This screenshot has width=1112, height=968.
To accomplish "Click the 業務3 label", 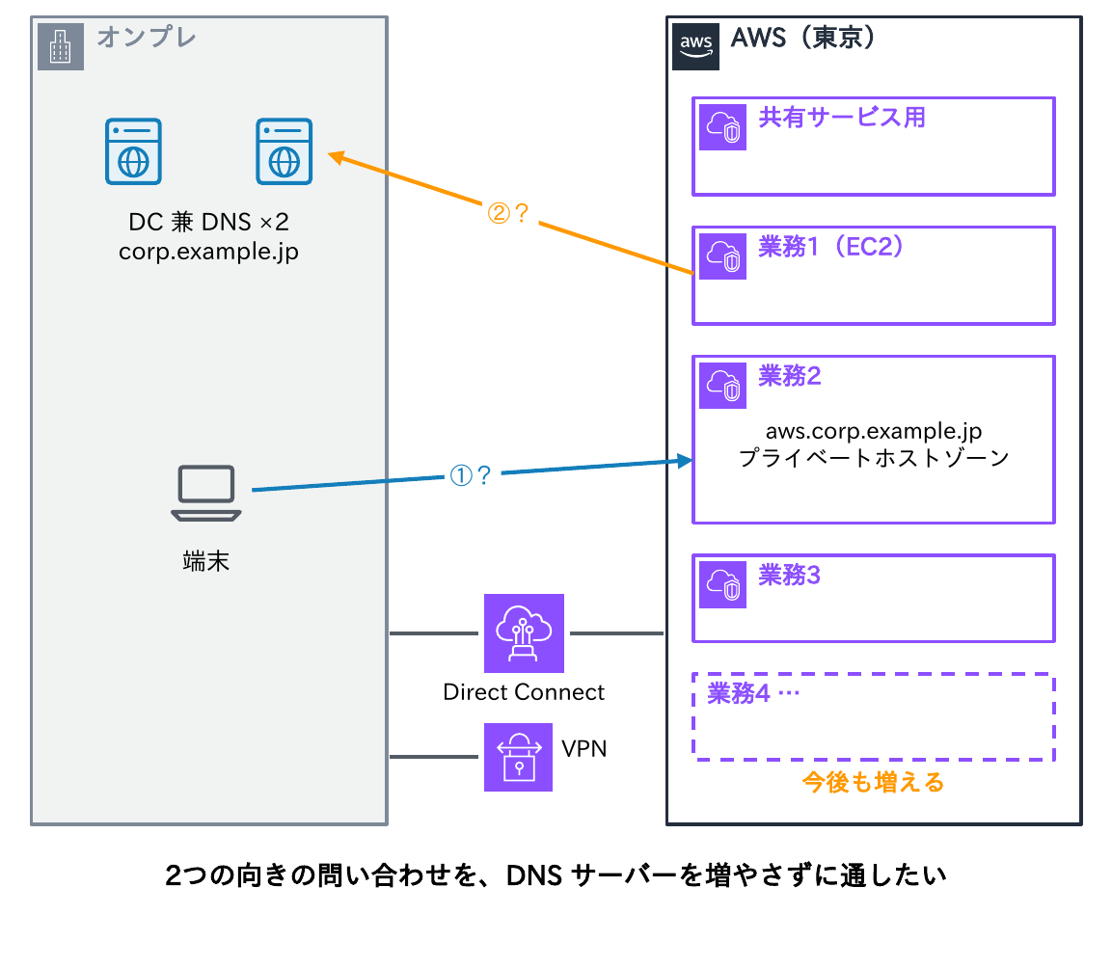I will [x=789, y=576].
